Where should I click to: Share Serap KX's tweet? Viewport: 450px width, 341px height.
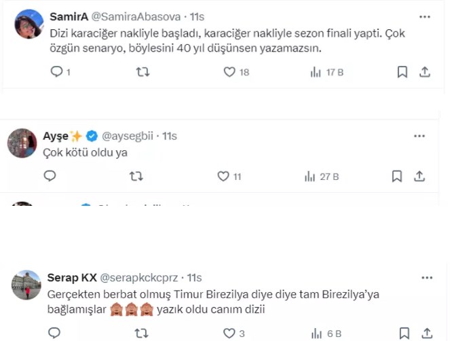425,333
